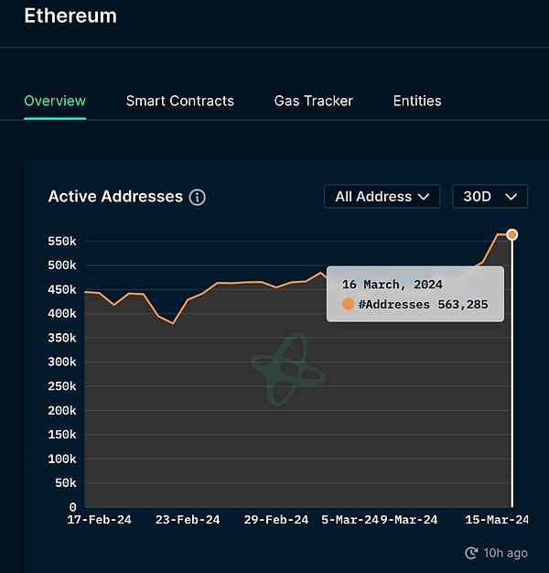Click the 29-Feb-24 date axis label
This screenshot has height=573, width=549.
276,520
